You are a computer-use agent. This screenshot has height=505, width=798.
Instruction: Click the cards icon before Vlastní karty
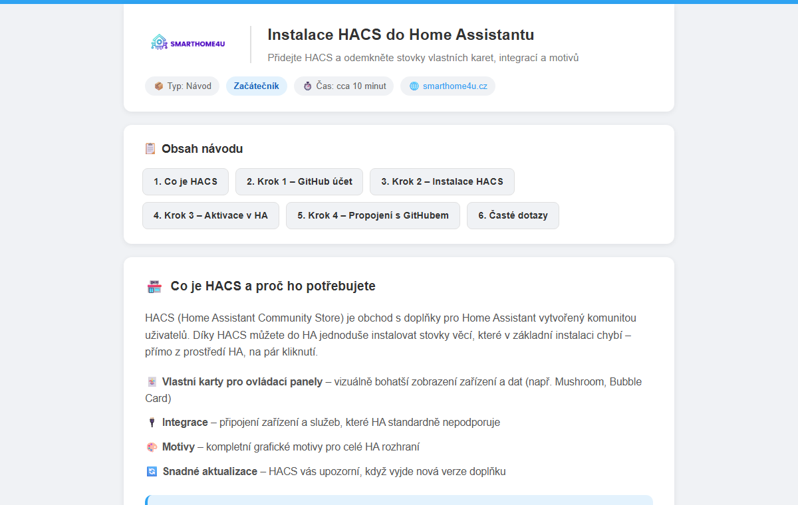[x=152, y=382]
